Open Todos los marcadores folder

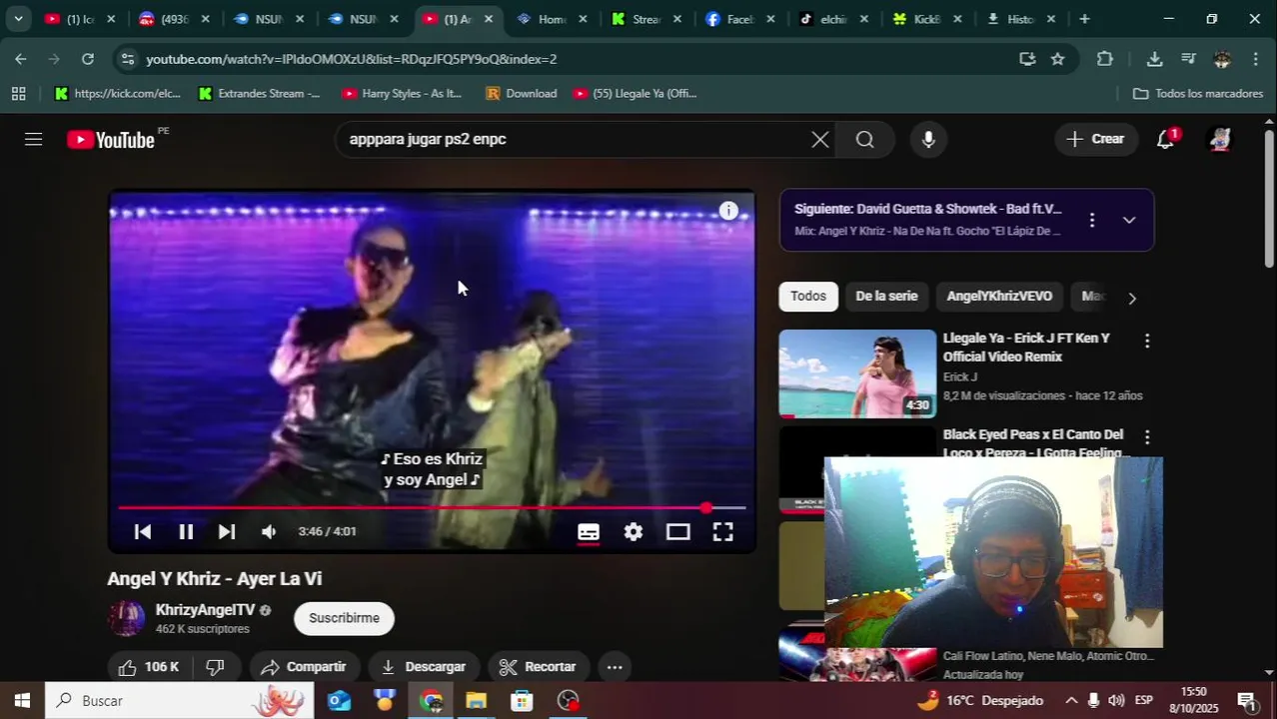pos(1198,94)
